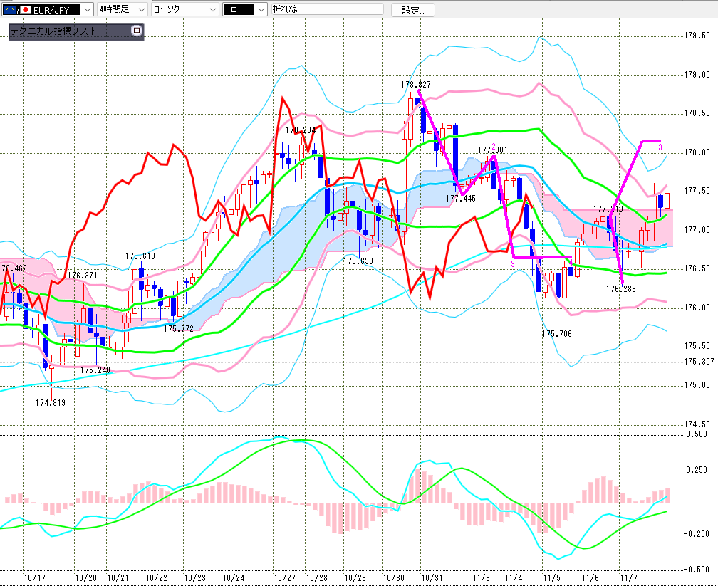Click the テクニカル指標リスト panel title

53,31
